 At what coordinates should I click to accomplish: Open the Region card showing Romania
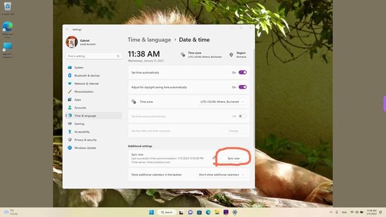point(238,55)
